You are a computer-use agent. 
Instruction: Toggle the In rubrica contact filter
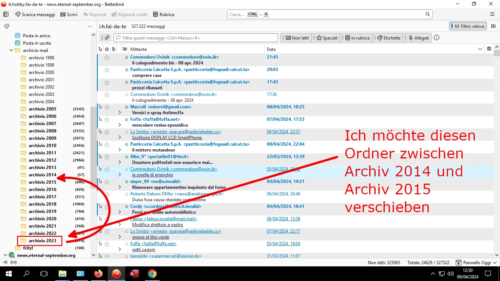coord(356,38)
